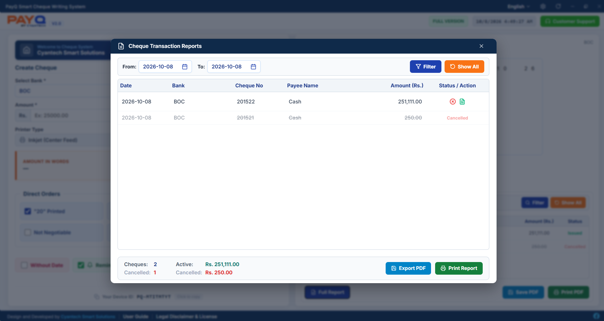Close the Cheque Transaction Reports dialog
This screenshot has width=604, height=321.
point(481,46)
